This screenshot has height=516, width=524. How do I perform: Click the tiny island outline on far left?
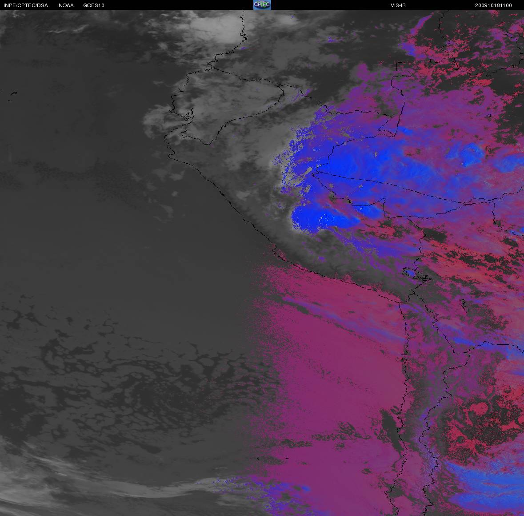point(13,94)
